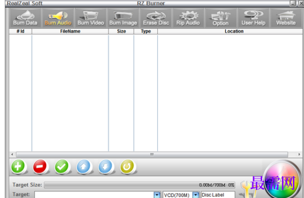Viewport: 304px width, 198px height.
Task: Open the Rip Audio tool
Action: point(188,18)
